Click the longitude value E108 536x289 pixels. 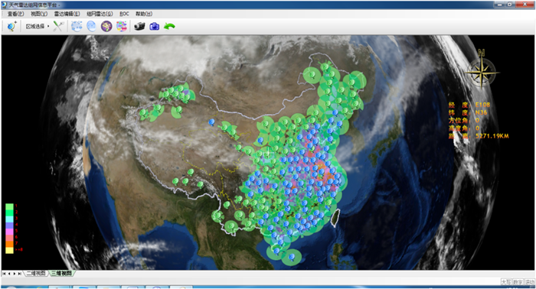pos(482,105)
